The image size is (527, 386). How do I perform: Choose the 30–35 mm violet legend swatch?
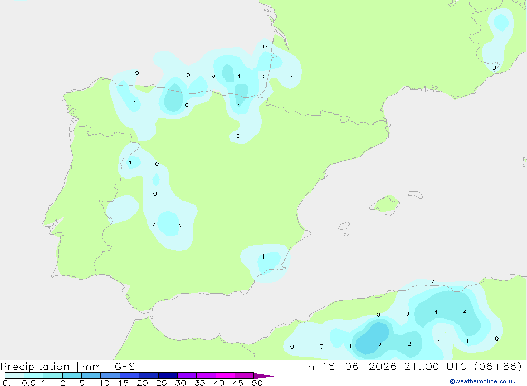187,375
